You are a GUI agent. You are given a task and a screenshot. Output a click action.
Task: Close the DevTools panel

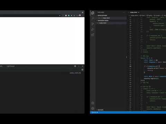83,66
